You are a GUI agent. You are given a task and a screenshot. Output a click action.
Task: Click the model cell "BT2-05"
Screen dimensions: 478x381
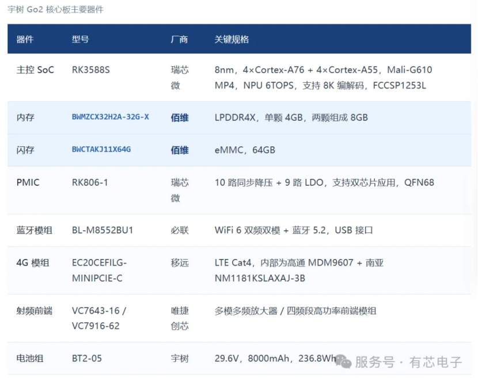pyautogui.click(x=87, y=359)
